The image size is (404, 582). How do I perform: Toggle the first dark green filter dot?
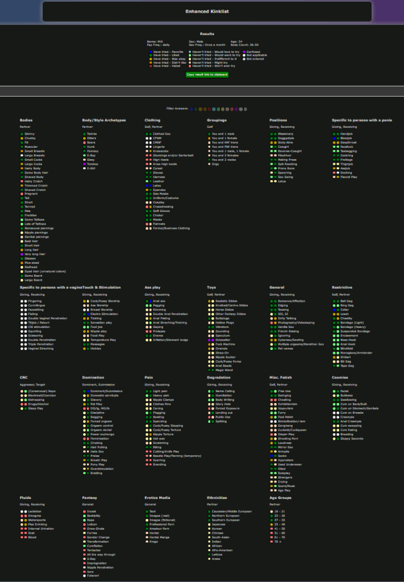[x=196, y=109]
